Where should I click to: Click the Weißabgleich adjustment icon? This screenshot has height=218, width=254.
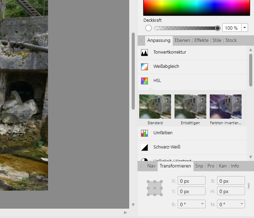click(144, 67)
